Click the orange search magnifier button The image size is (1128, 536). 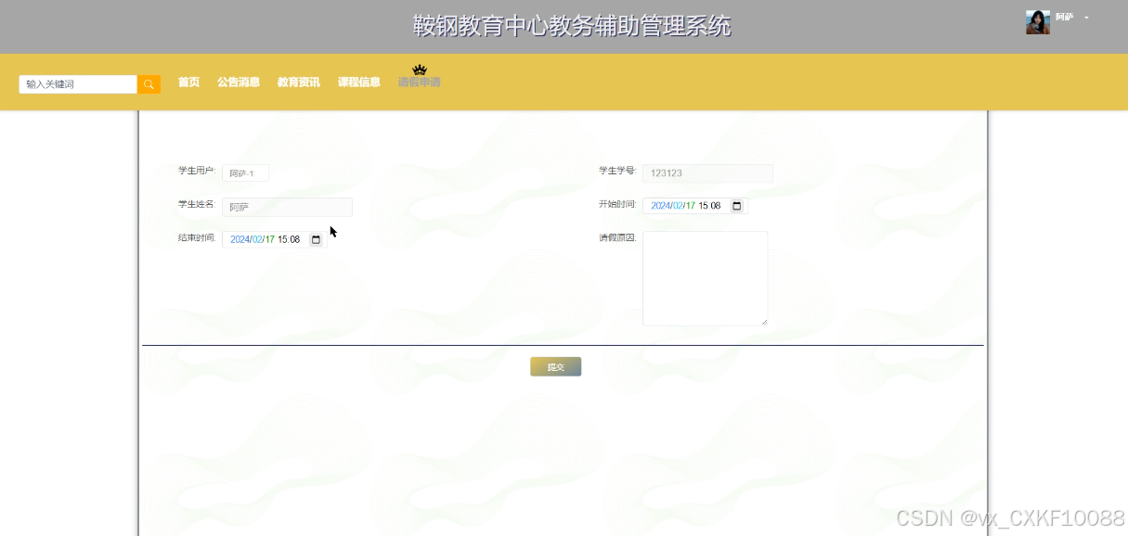149,84
